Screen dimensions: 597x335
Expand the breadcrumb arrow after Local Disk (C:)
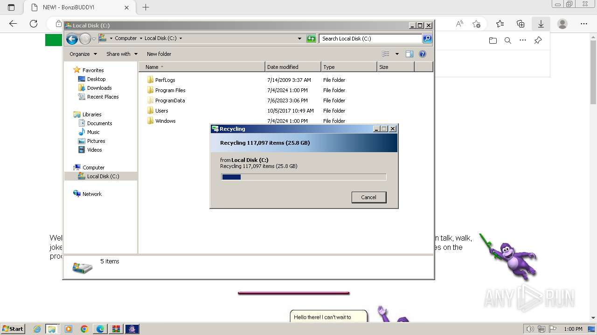coord(180,39)
